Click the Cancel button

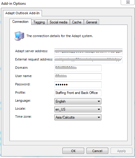click(x=97, y=151)
